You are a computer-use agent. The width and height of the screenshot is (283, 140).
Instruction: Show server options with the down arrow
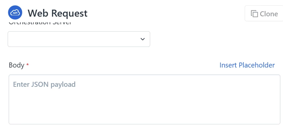click(142, 39)
